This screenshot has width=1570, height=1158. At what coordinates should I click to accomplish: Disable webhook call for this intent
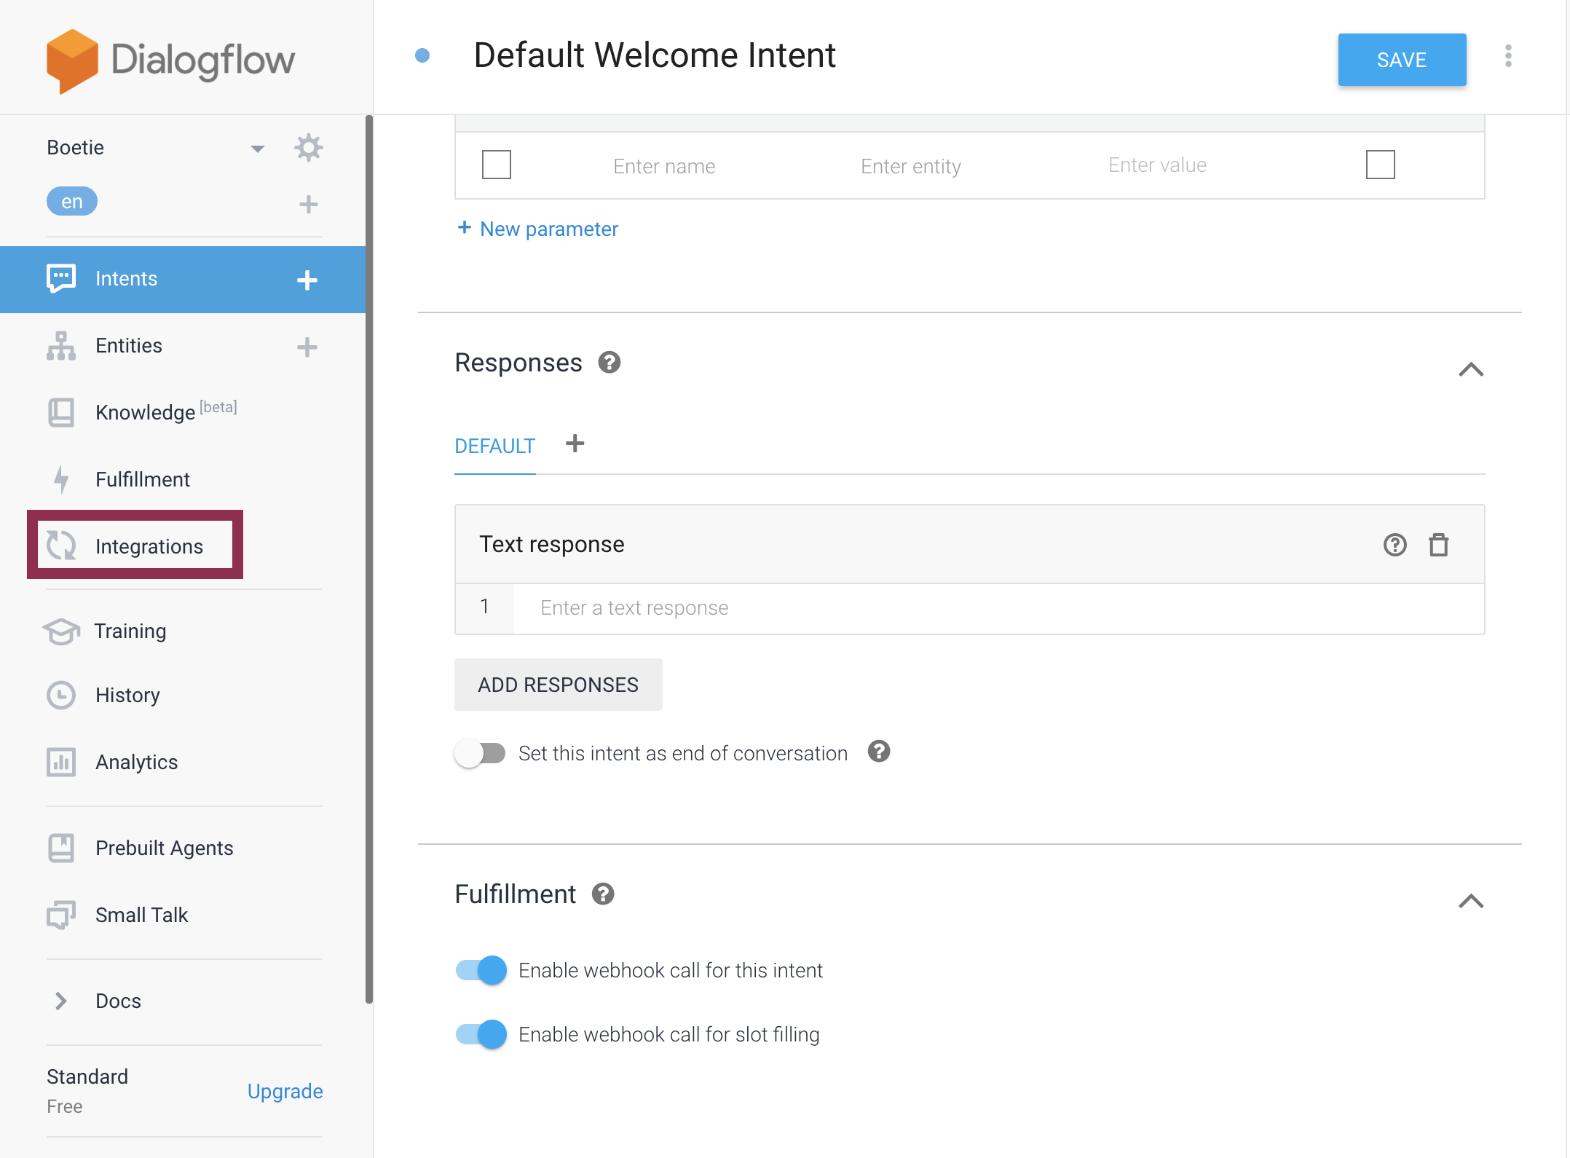pyautogui.click(x=481, y=970)
